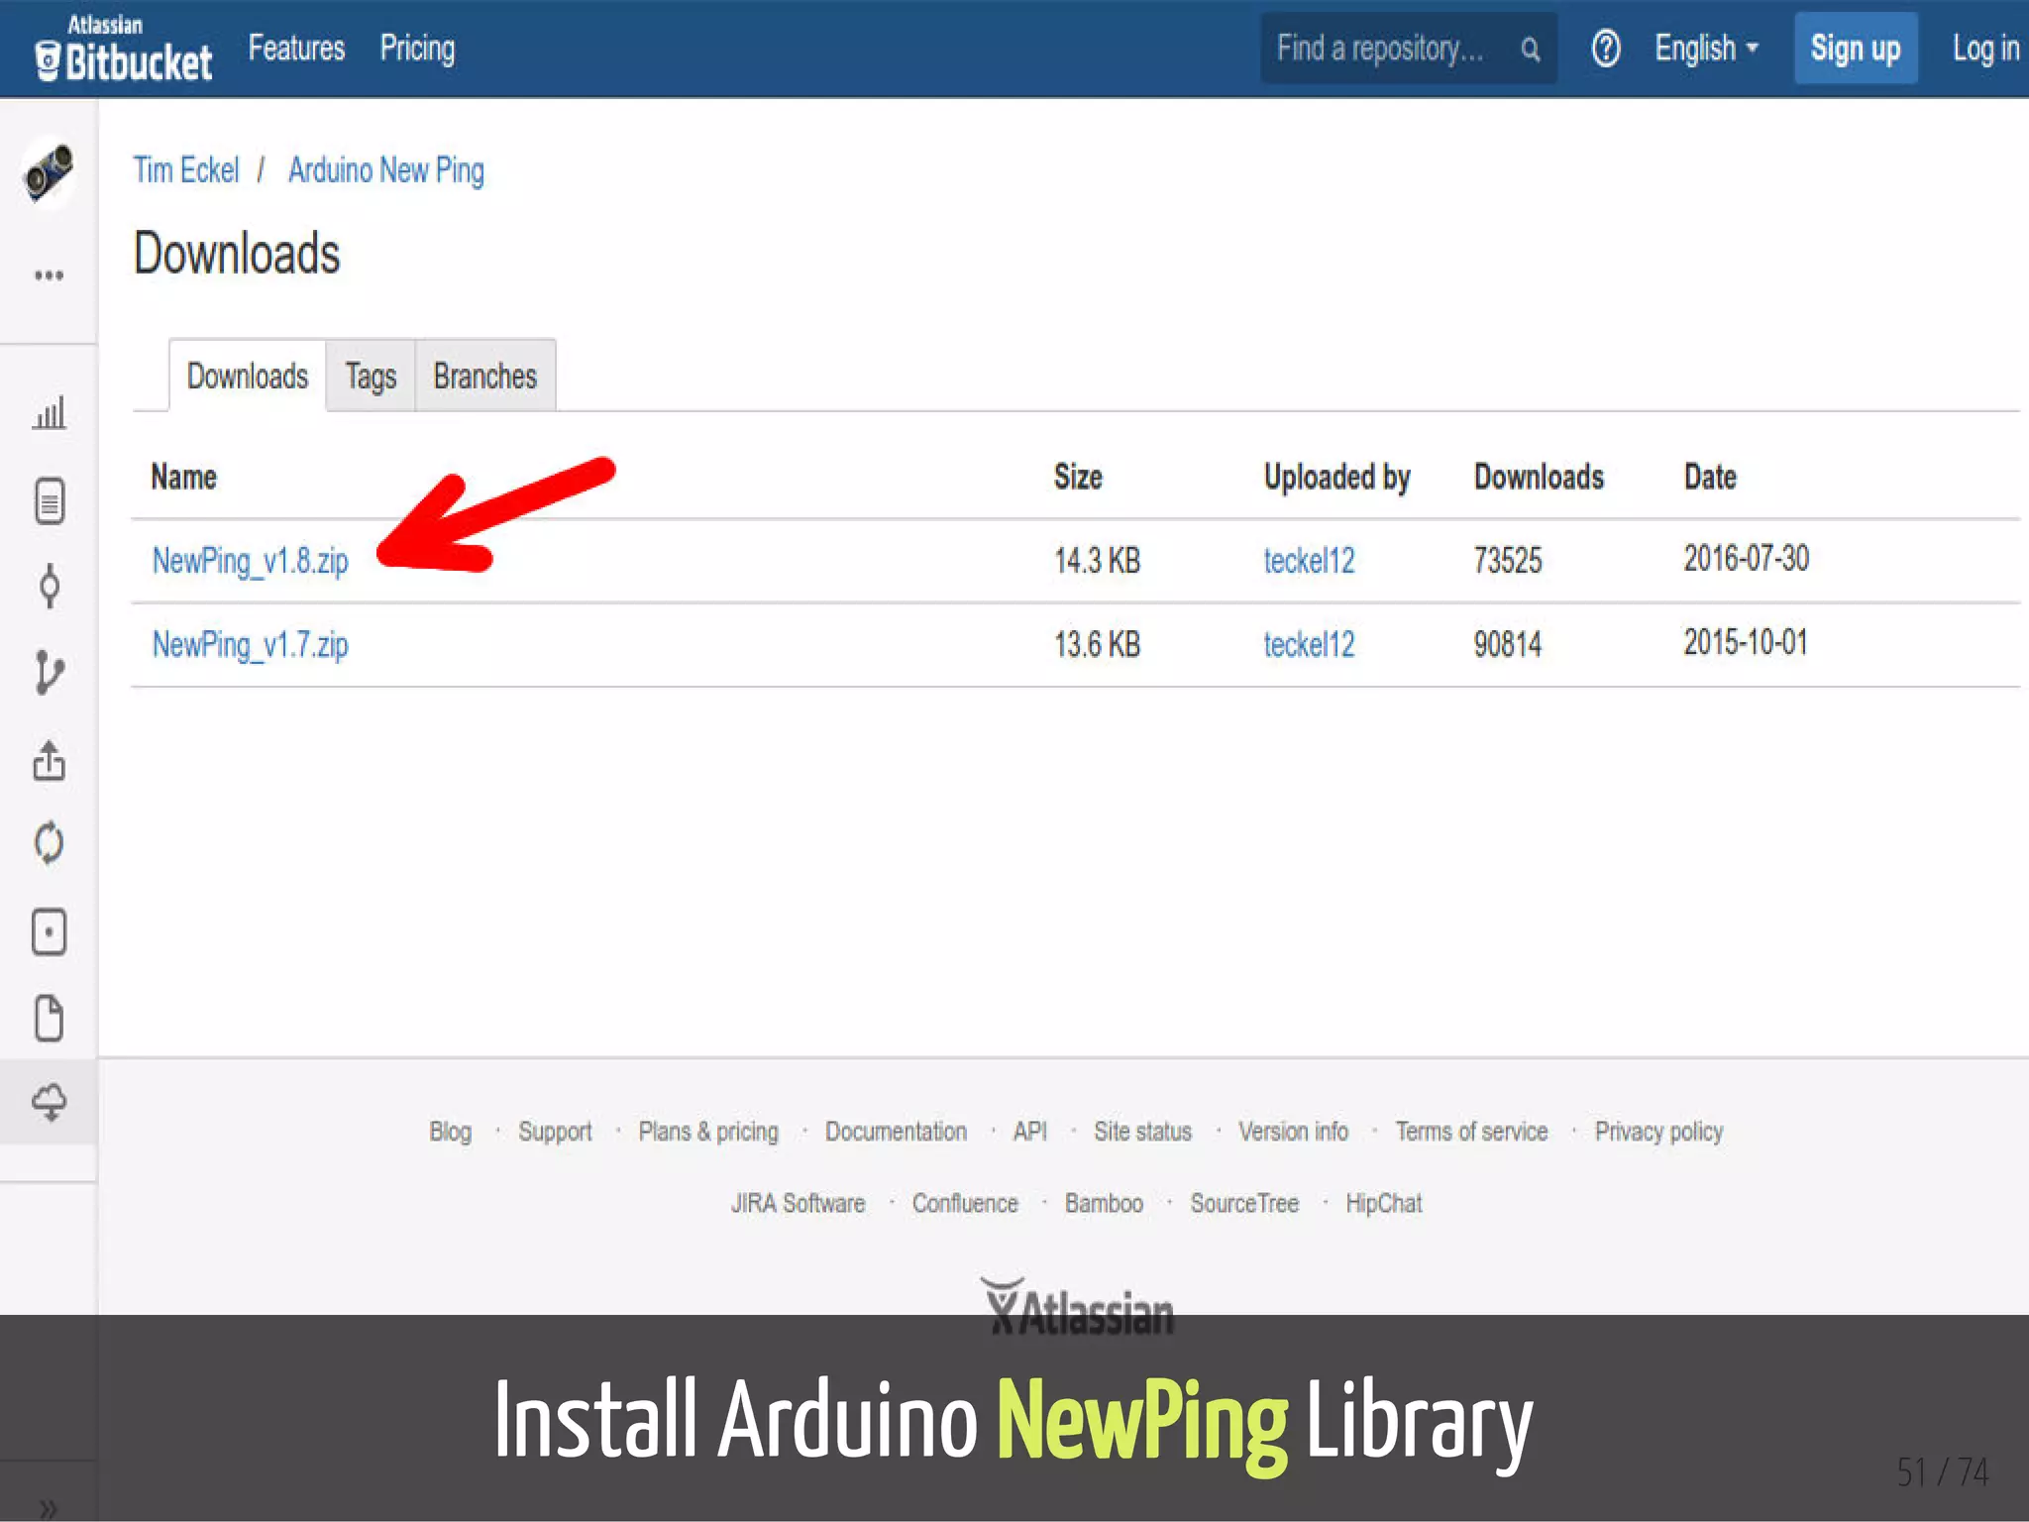Open the Pipelines circular arrows sidebar icon

[49, 844]
